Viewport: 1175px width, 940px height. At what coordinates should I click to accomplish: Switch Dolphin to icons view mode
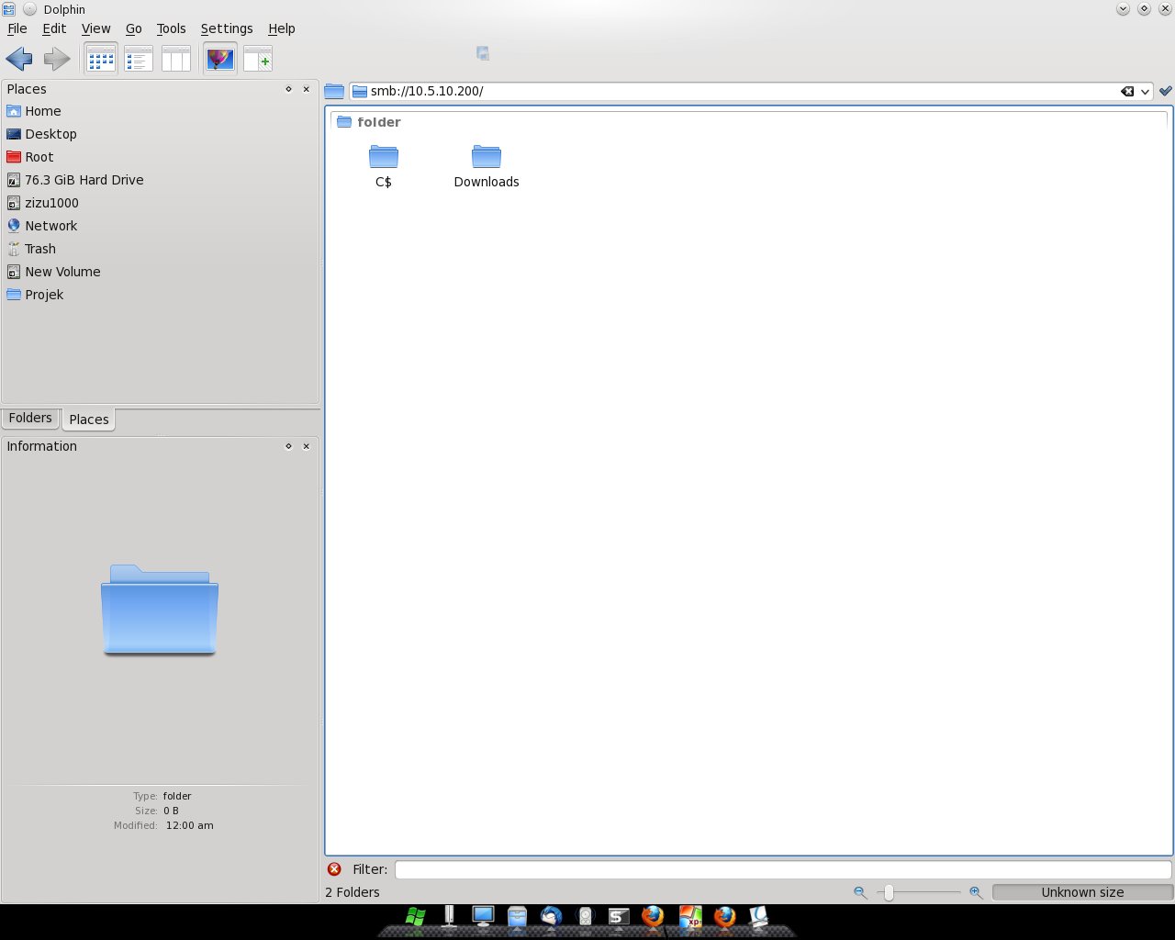click(101, 59)
